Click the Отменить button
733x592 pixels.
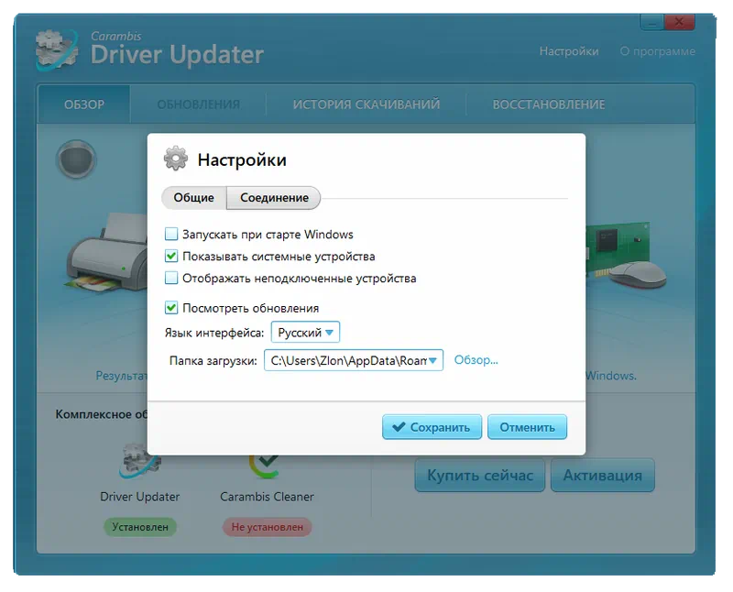point(528,427)
